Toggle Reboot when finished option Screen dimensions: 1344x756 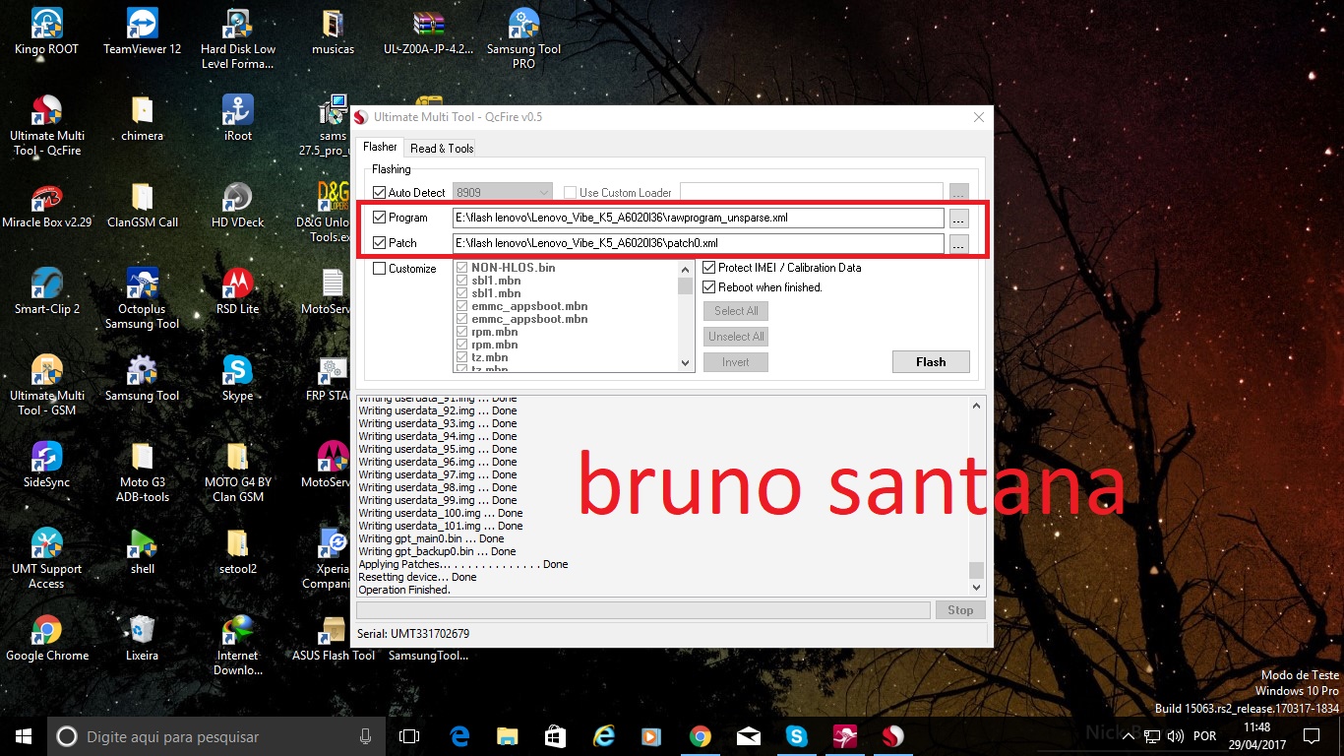(708, 287)
